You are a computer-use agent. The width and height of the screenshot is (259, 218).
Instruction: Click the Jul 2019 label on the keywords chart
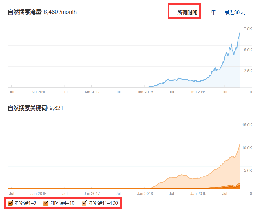(x=225, y=194)
